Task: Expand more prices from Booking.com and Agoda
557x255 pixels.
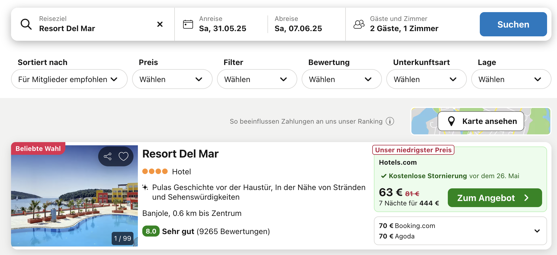Action: click(537, 231)
